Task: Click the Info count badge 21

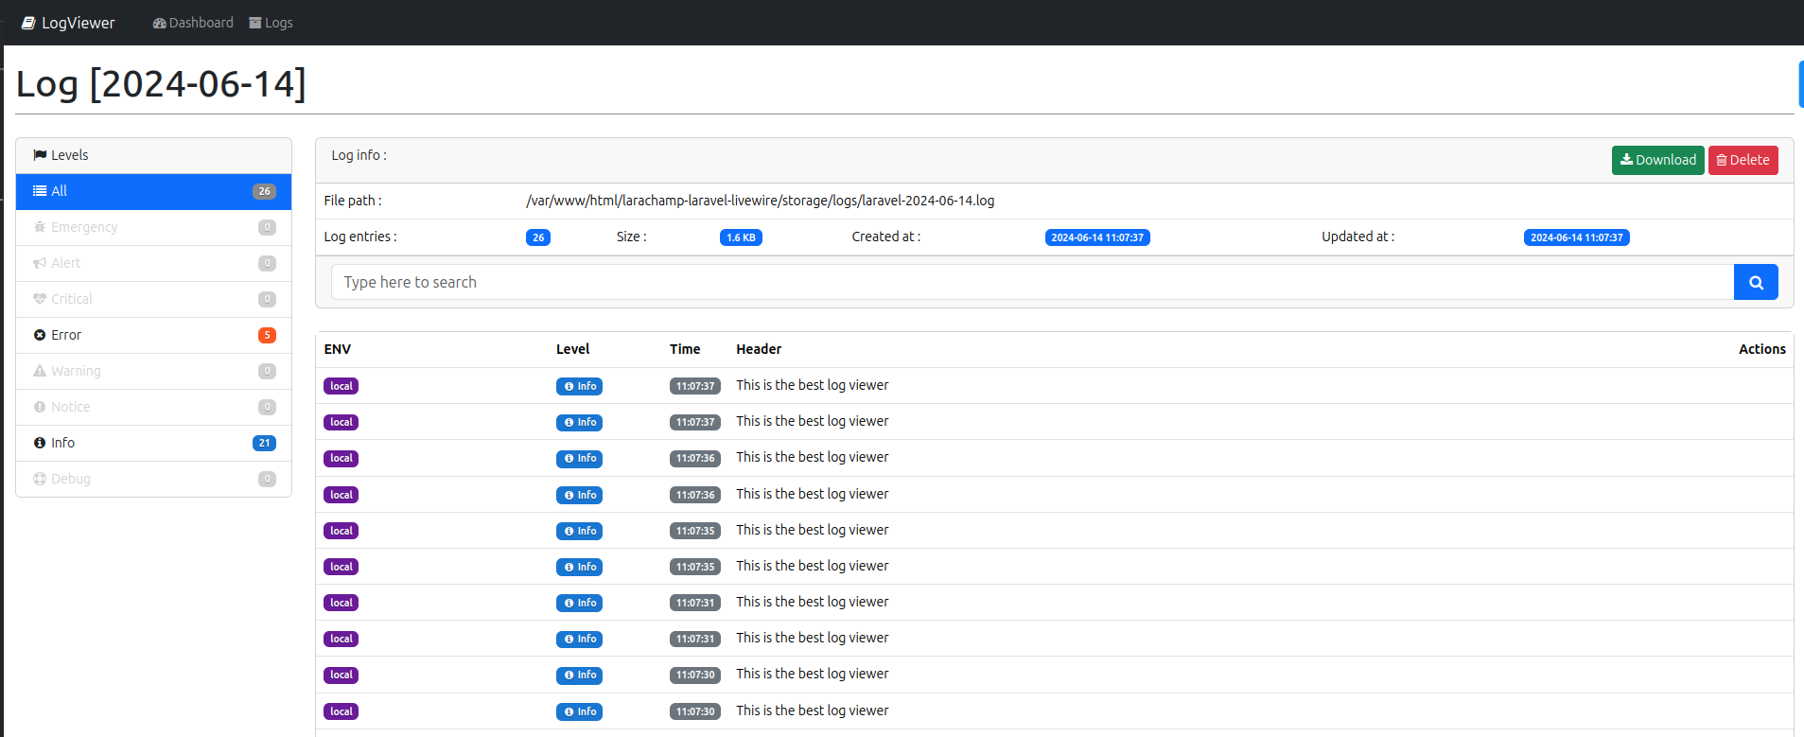Action: (x=264, y=443)
